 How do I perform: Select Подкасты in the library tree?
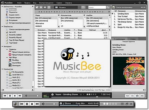13,12
